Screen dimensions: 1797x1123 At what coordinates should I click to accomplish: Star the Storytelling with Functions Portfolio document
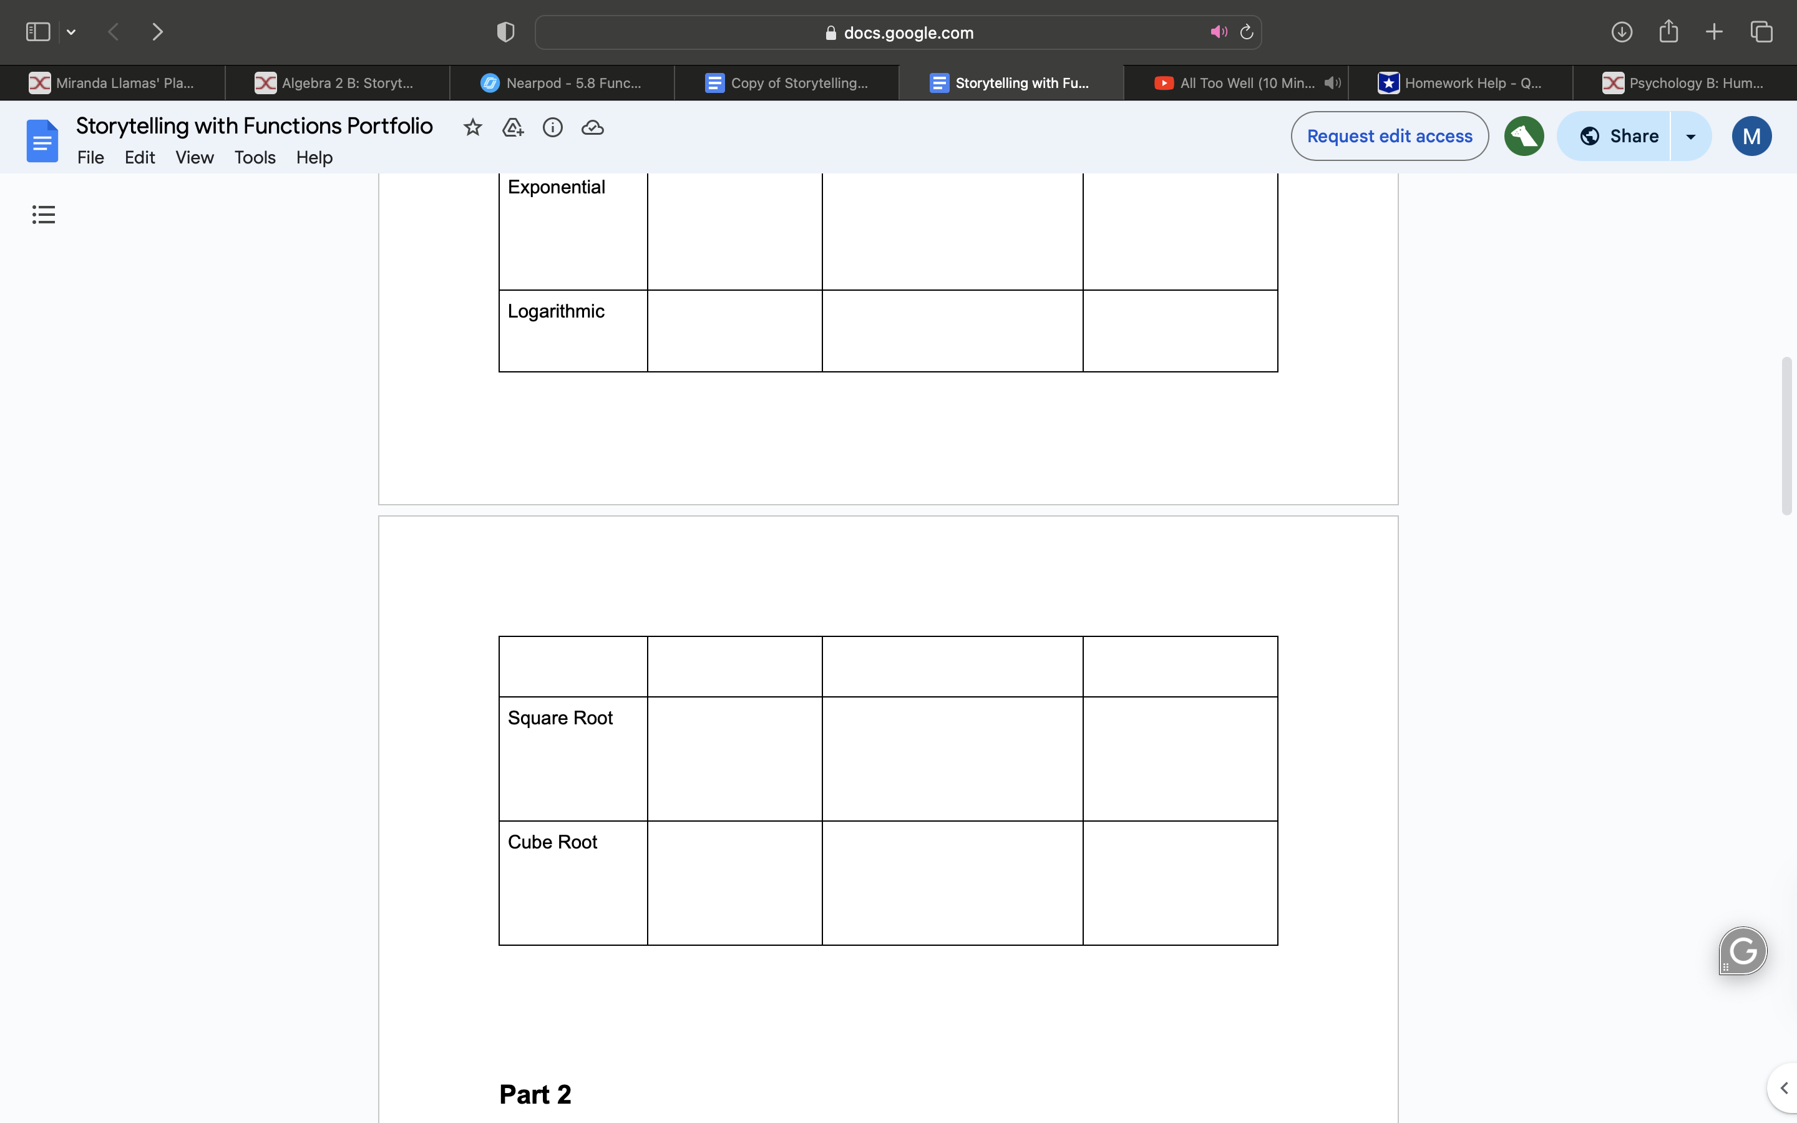[472, 128]
